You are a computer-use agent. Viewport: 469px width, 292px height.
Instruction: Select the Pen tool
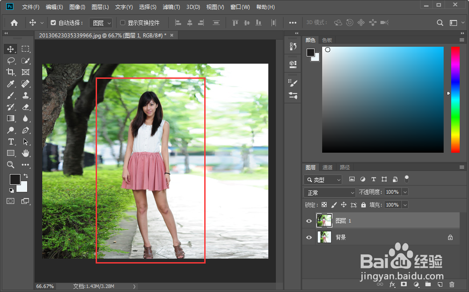pyautogui.click(x=25, y=130)
